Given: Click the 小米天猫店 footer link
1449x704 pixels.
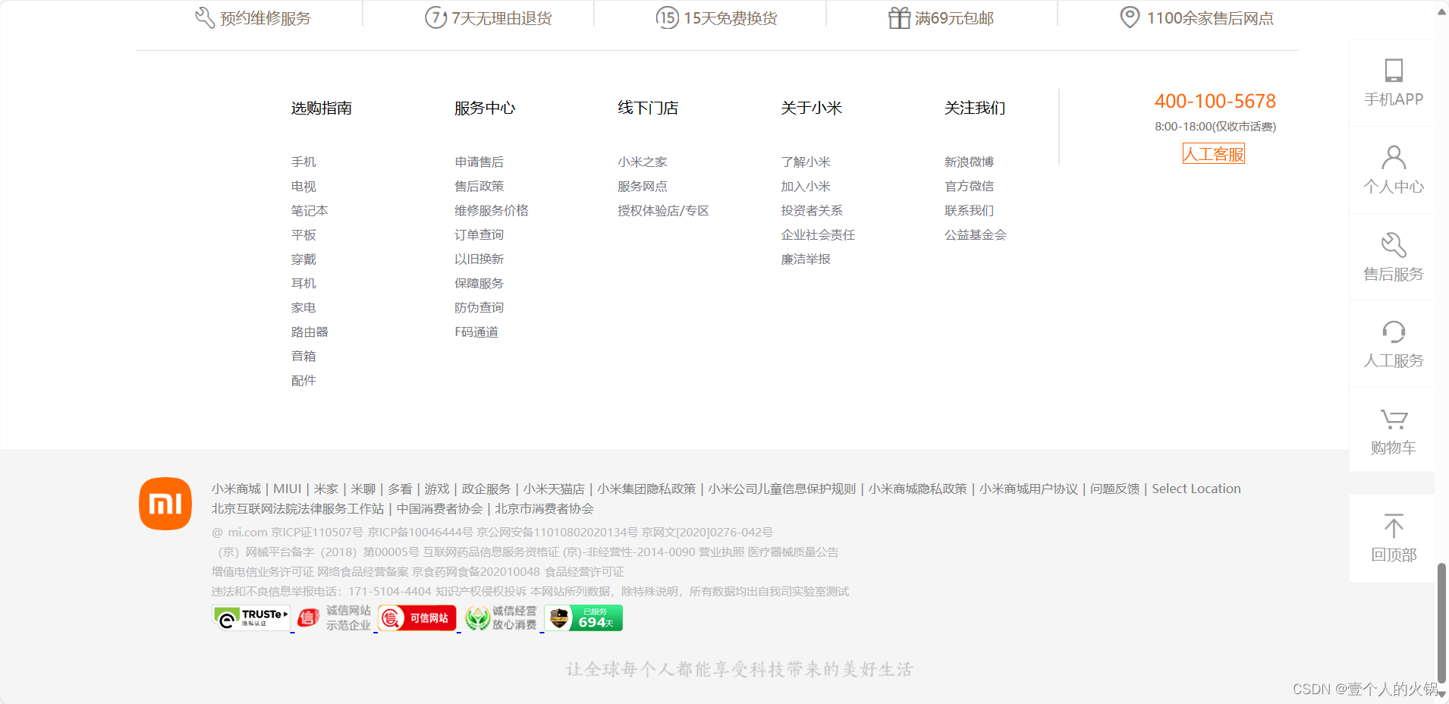Looking at the screenshot, I should pyautogui.click(x=554, y=489).
